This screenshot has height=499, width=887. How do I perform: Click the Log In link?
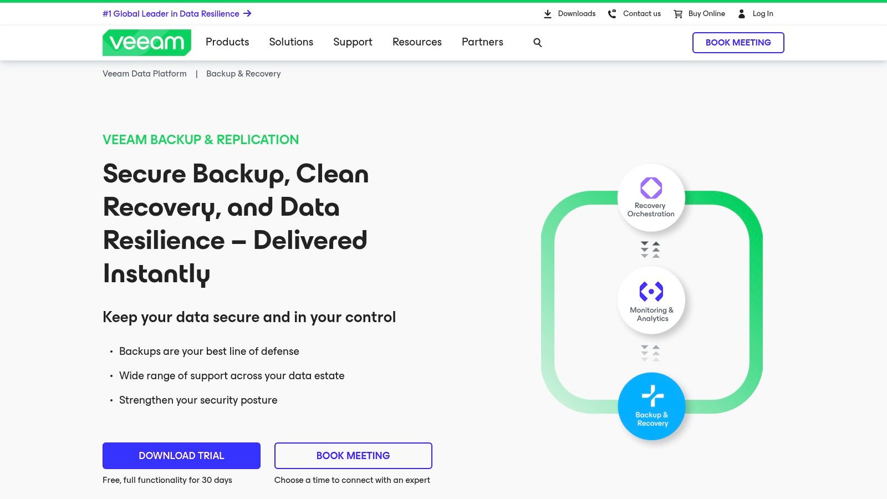click(x=763, y=14)
